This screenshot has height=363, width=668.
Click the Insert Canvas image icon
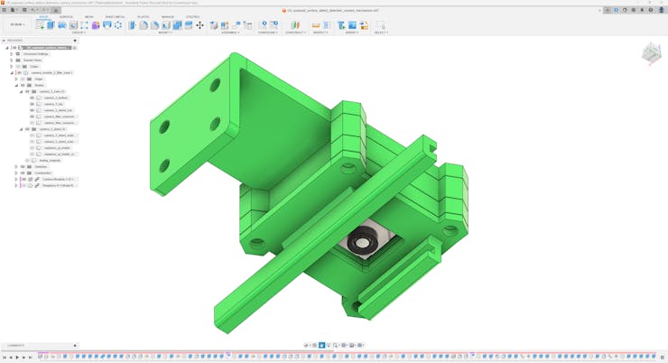coord(352,25)
